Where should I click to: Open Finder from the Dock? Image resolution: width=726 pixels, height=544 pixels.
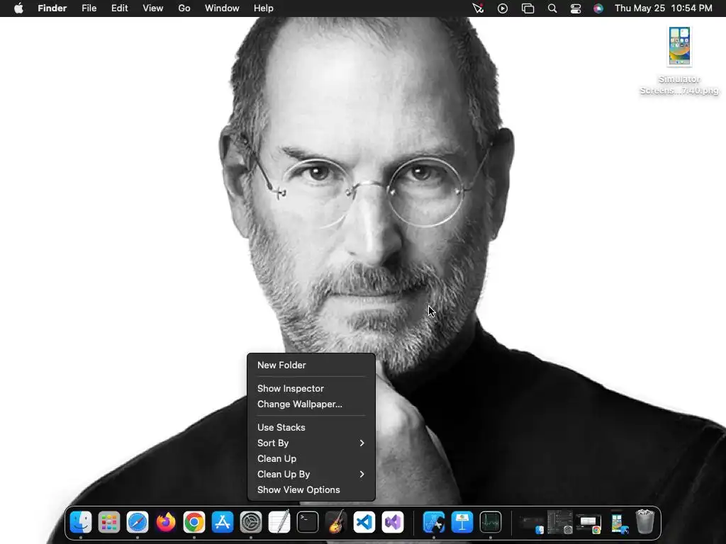click(81, 522)
